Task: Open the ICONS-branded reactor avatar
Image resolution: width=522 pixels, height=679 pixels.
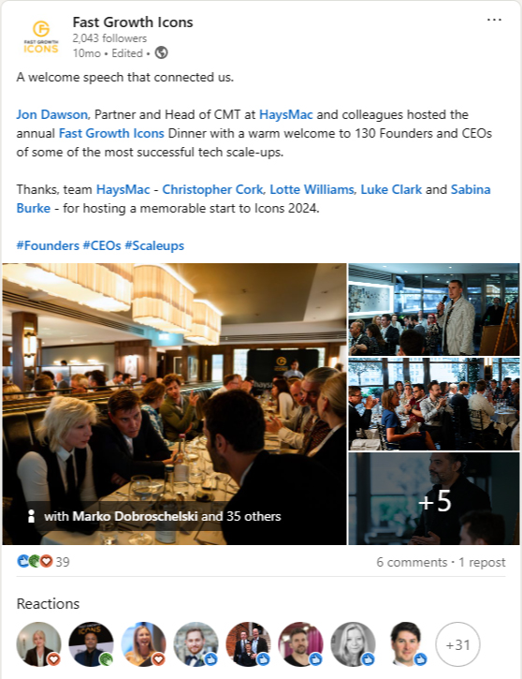Action: pos(91,644)
